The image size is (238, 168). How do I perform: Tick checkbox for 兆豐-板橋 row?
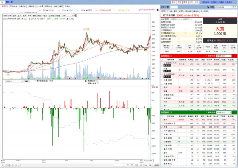click(x=162, y=84)
